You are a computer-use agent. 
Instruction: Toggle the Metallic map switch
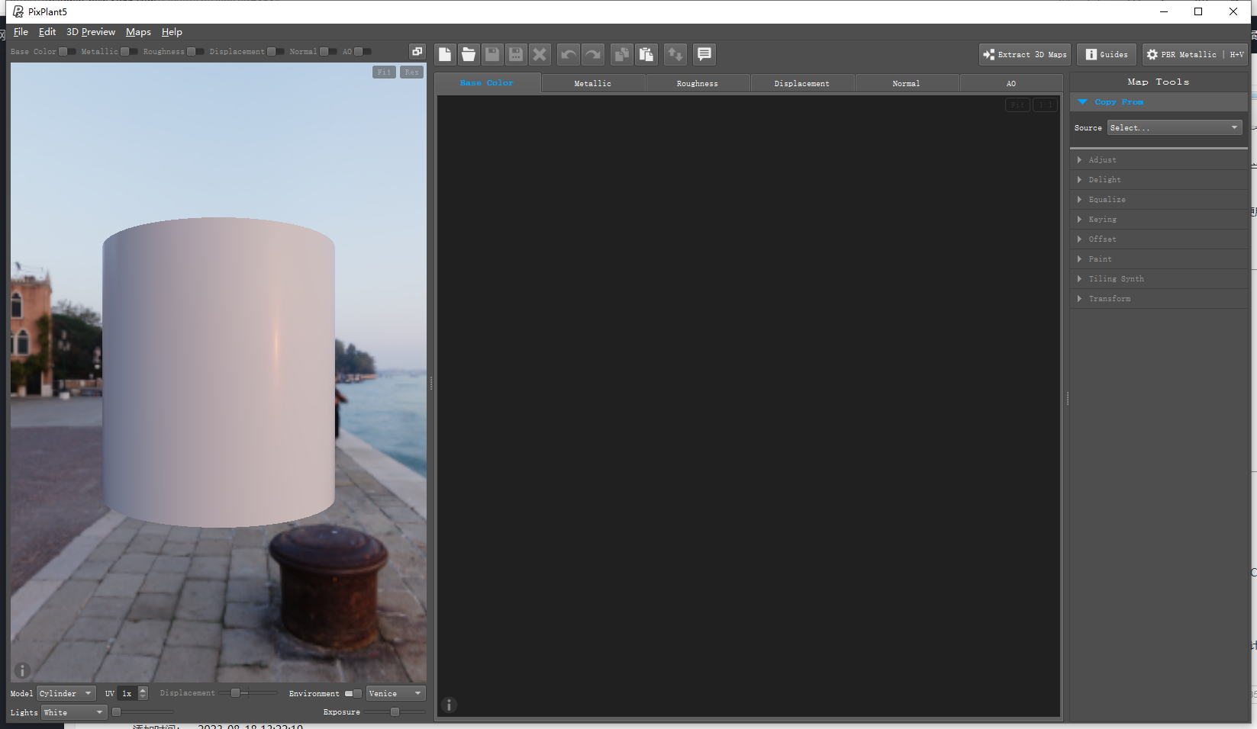click(129, 51)
